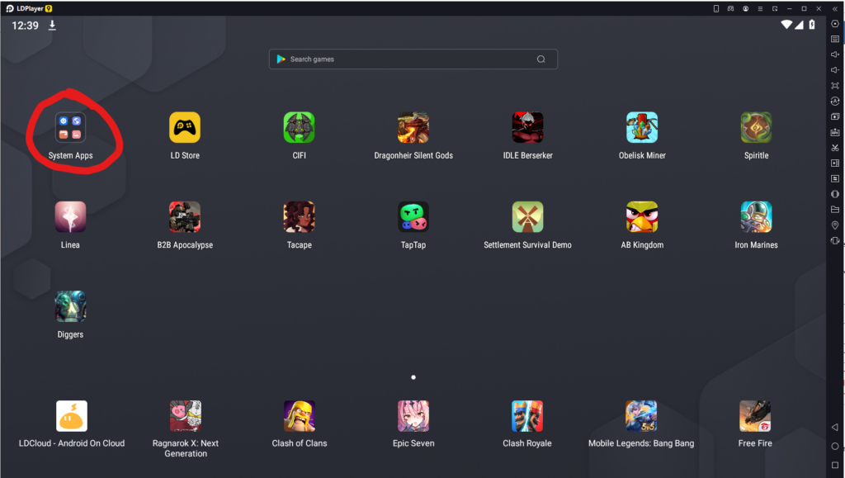Screen dimensions: 845x478
Task: Open shared folder in sidebar
Action: 835,210
